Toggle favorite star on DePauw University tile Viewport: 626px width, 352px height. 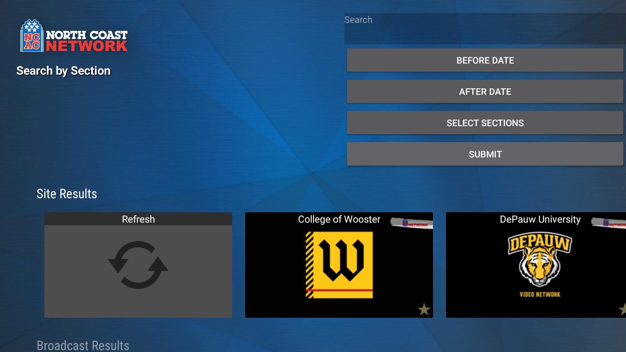pos(623,309)
